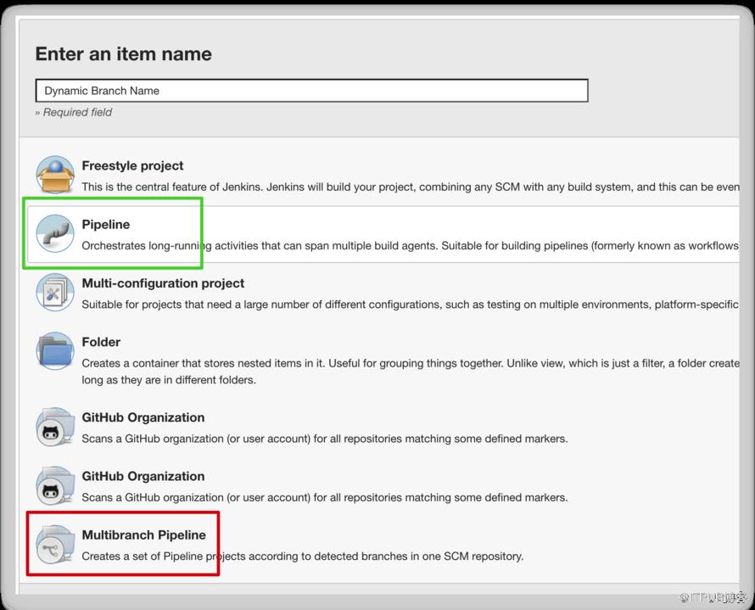This screenshot has width=755, height=610.
Task: Click the "Multi-configuration project" title
Action: point(163,283)
